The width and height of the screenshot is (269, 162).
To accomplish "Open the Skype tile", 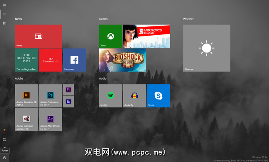I will pyautogui.click(x=158, y=96).
